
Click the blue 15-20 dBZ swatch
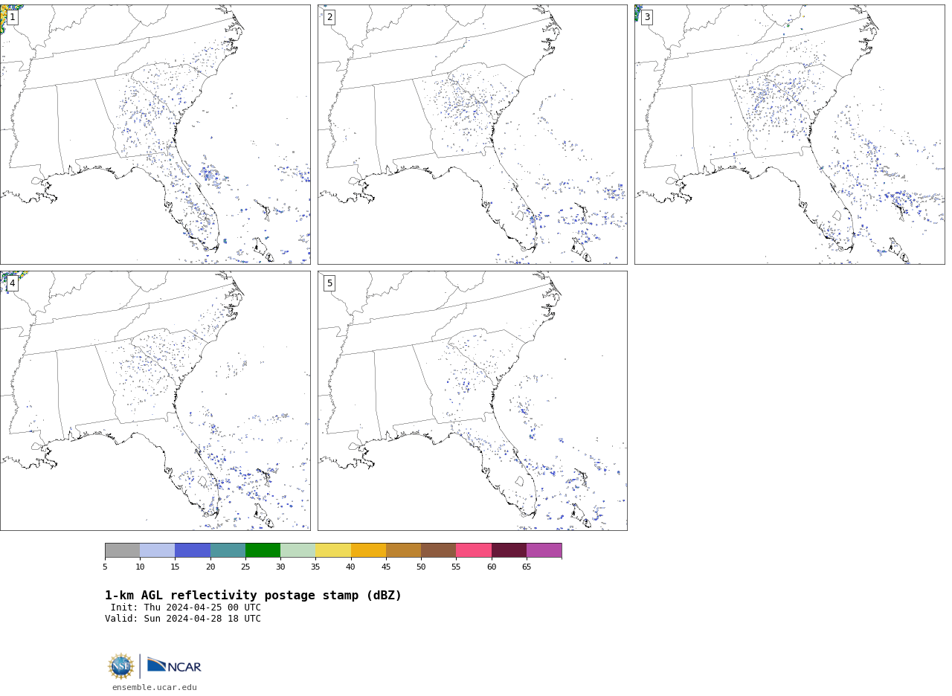click(193, 550)
